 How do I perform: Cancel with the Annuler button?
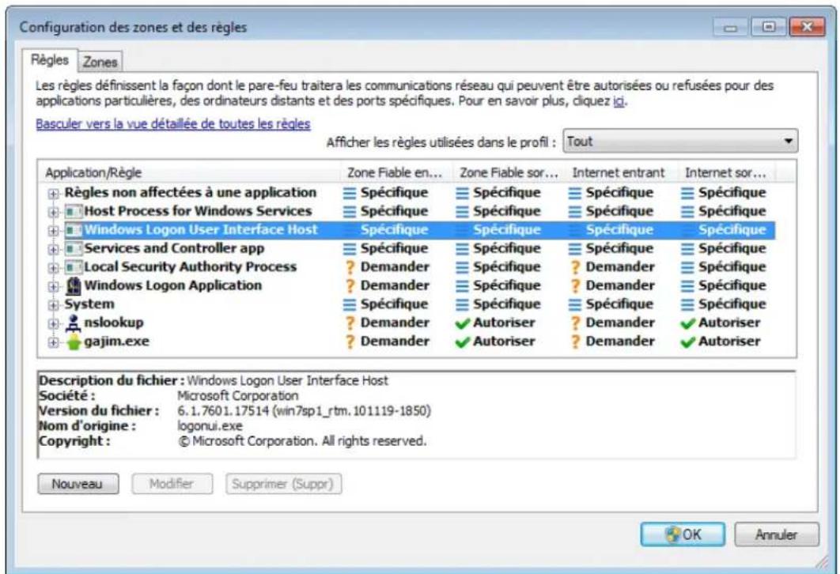tap(776, 534)
